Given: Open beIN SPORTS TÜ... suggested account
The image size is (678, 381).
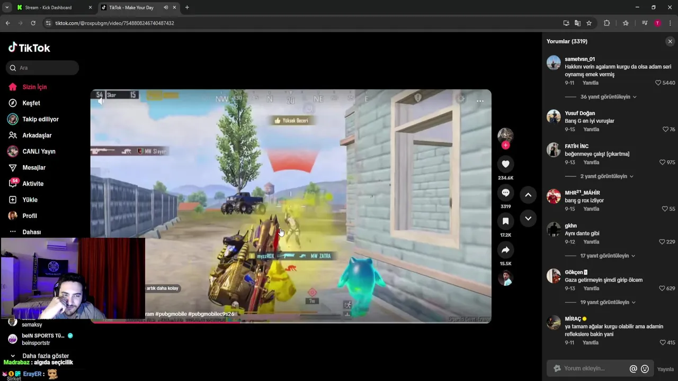Looking at the screenshot, I should pyautogui.click(x=43, y=339).
